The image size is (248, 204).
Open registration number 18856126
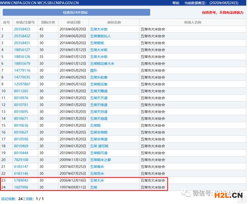point(22,57)
